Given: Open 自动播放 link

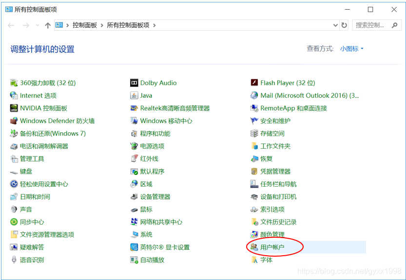Looking at the screenshot, I should tap(152, 260).
